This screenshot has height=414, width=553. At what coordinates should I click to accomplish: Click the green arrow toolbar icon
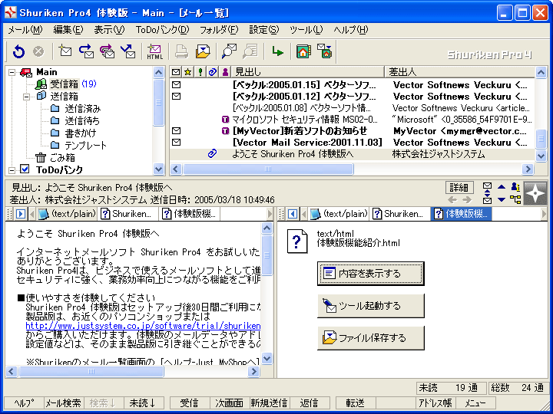click(277, 52)
